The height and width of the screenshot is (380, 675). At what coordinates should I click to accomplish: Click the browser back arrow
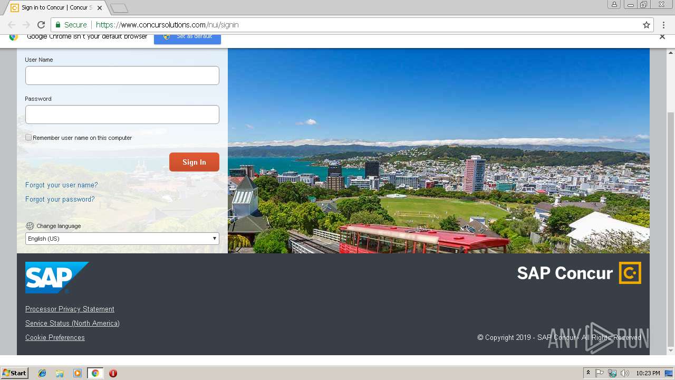(x=12, y=25)
